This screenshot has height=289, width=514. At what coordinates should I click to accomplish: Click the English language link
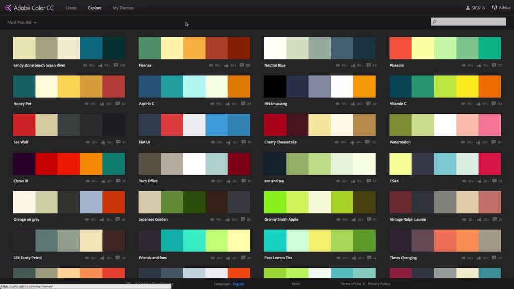coord(238,284)
